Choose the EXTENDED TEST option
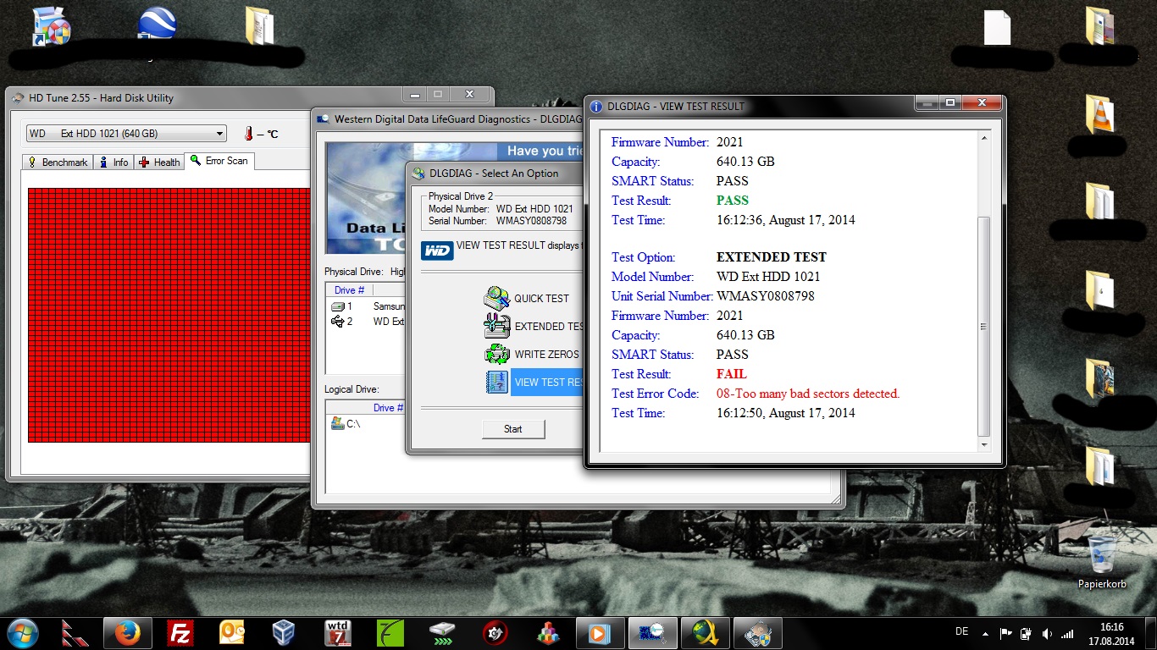Image resolution: width=1157 pixels, height=650 pixels. point(534,326)
